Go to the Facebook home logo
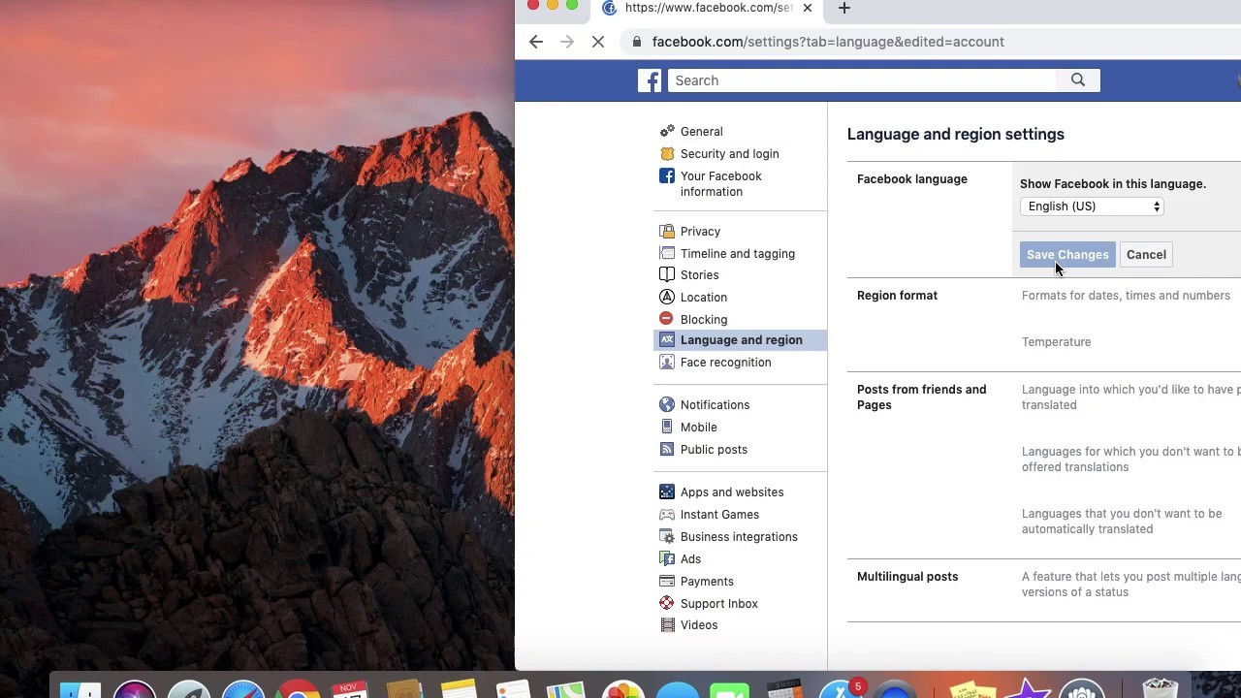The height and width of the screenshot is (698, 1241). pos(650,80)
